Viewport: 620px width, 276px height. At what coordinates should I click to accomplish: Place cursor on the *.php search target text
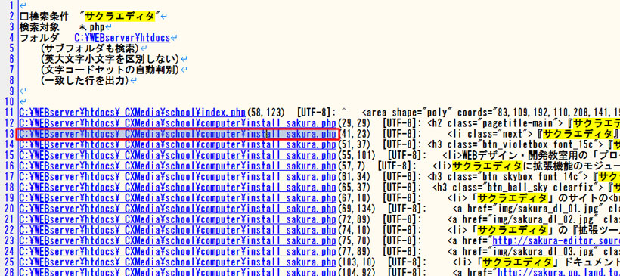pyautogui.click(x=92, y=27)
